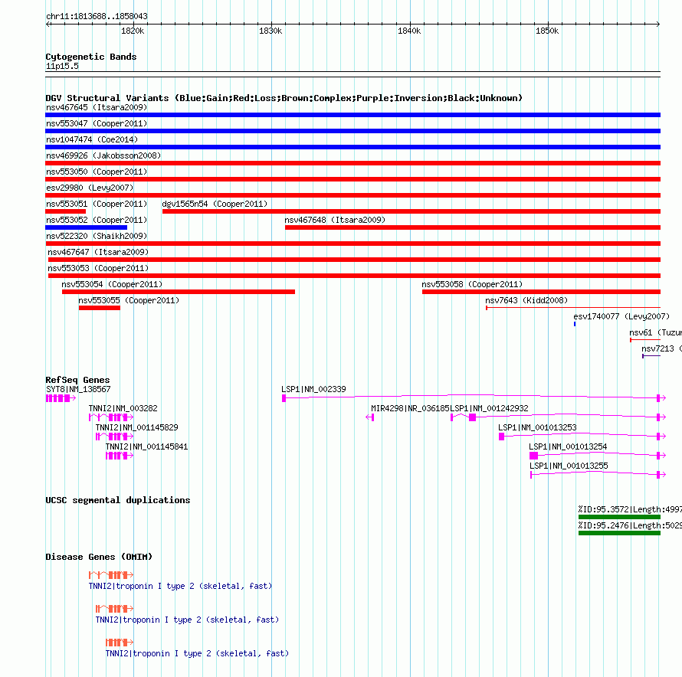Click the nsv553054 (Cooper2011) red bar
682x677 pixels.
click(x=179, y=292)
